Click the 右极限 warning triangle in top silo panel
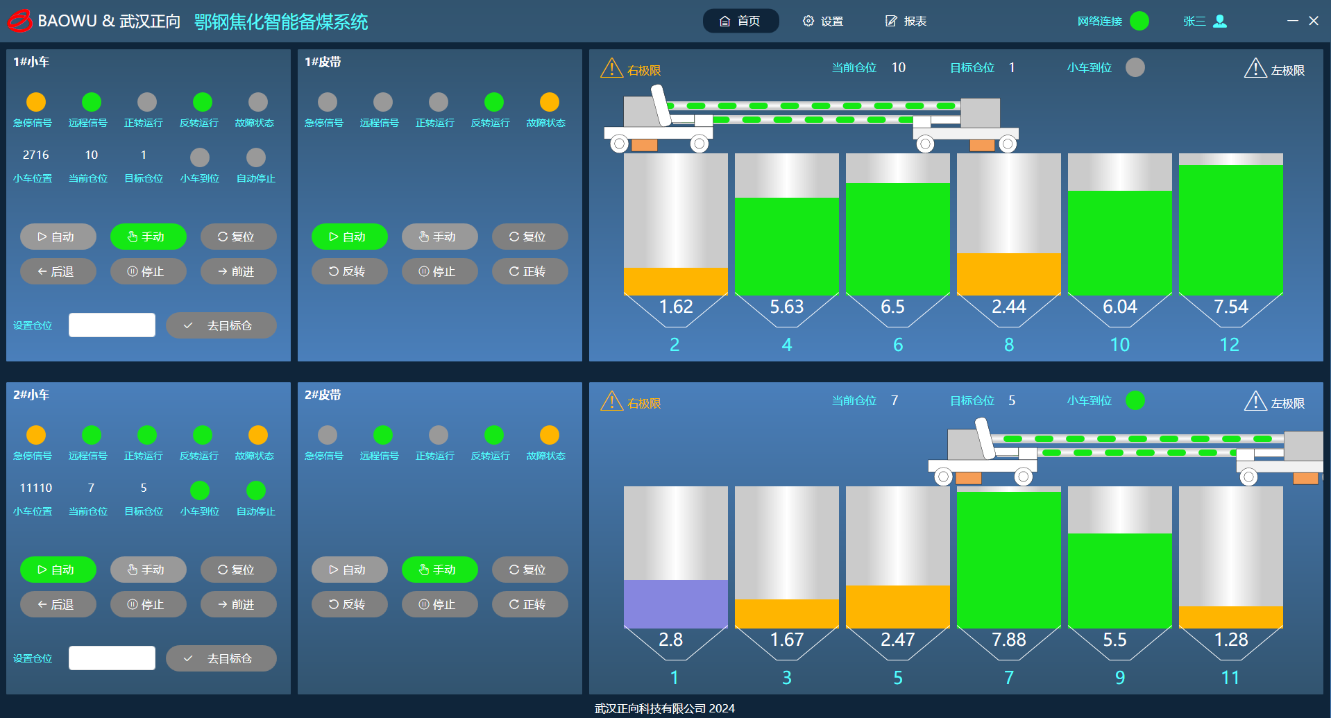This screenshot has height=718, width=1331. click(611, 68)
